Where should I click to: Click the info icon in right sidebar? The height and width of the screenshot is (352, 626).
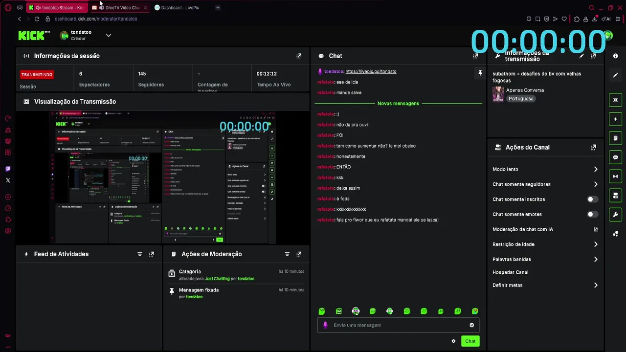615,56
